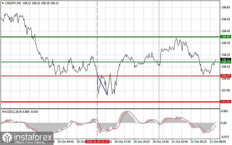Select the red horizontal line at 157.85
This screenshot has width=232, height=145.
pos(110,102)
